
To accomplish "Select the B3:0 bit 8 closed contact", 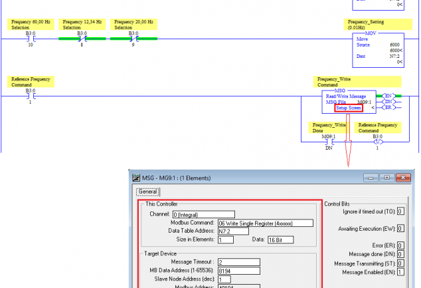I will (82, 39).
